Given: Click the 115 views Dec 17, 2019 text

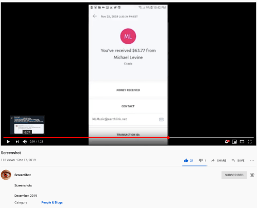Looking at the screenshot, I should pos(18,160).
